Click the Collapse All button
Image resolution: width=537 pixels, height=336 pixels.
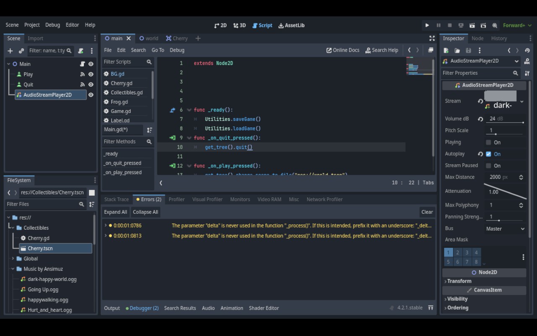click(146, 212)
